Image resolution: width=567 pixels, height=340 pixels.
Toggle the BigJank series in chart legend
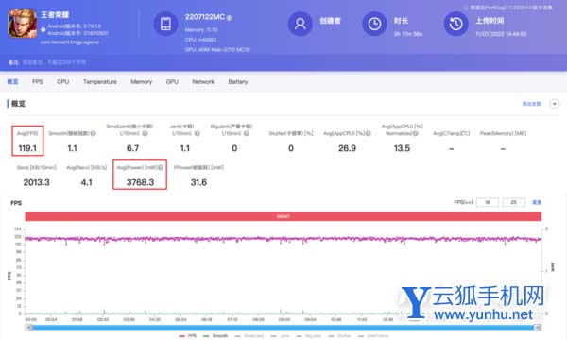point(308,336)
